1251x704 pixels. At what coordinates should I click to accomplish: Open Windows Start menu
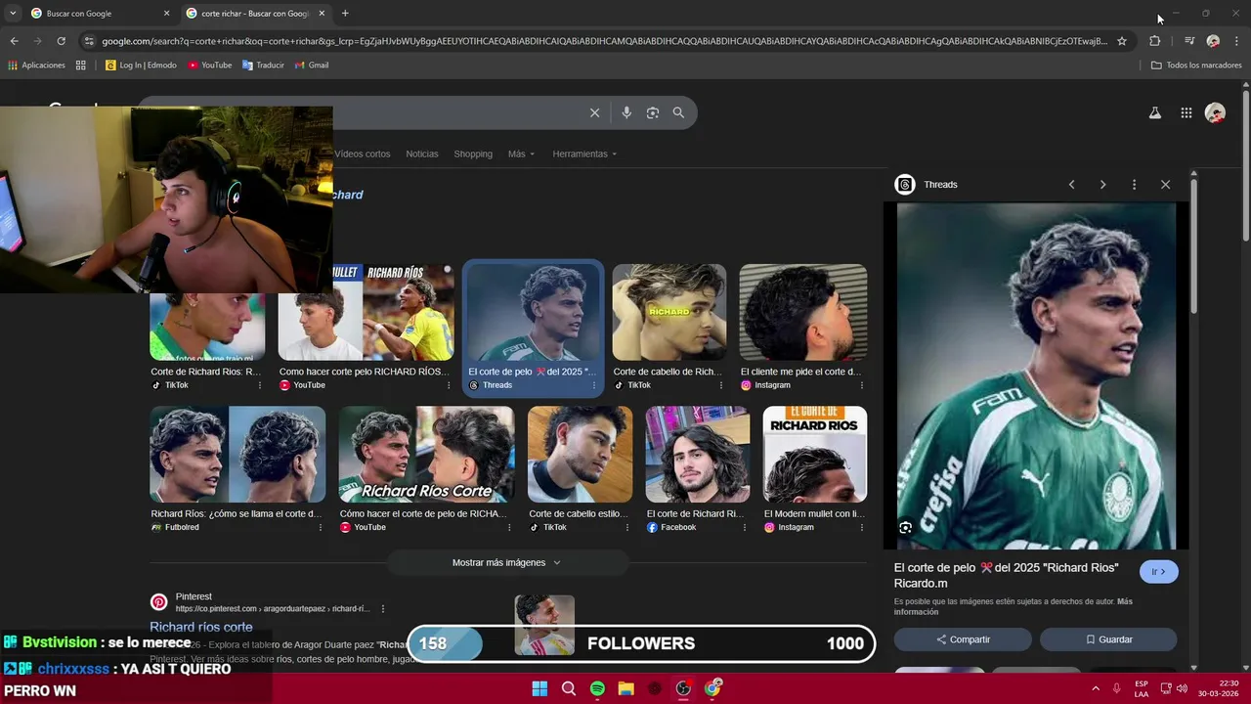point(539,688)
